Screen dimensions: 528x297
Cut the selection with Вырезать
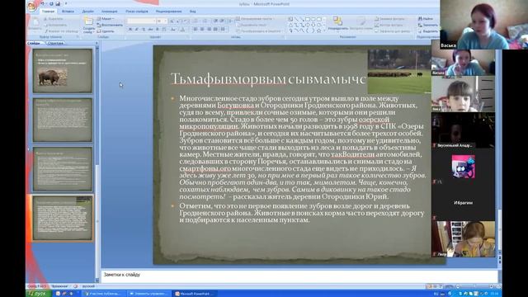pyautogui.click(x=53, y=19)
